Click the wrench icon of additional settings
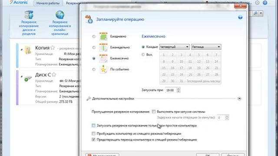This screenshot has width=278, height=156. tap(88, 99)
